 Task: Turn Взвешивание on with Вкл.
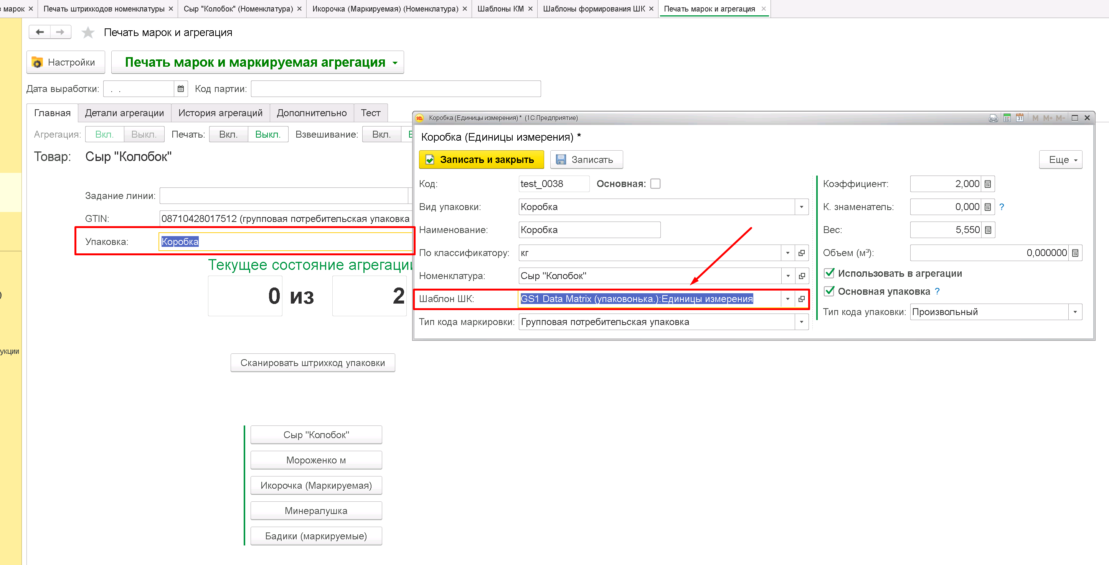coord(381,135)
